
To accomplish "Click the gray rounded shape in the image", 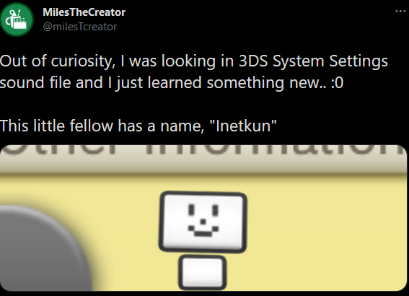I will coord(44,248).
